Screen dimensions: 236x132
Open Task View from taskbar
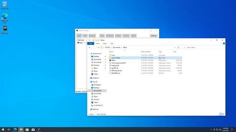[x=9, y=129]
